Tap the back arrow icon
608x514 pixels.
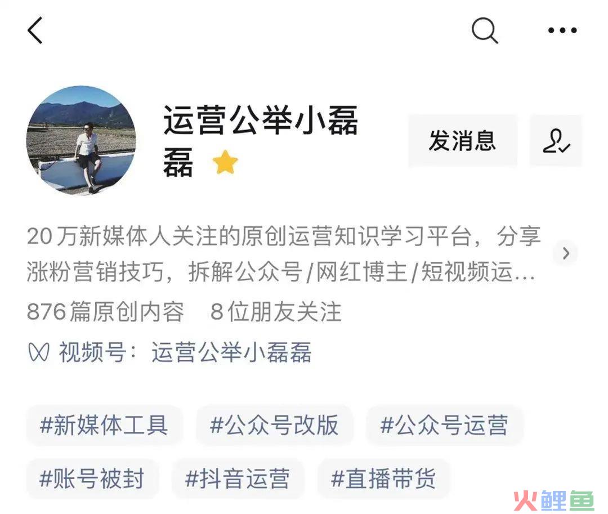[x=35, y=30]
